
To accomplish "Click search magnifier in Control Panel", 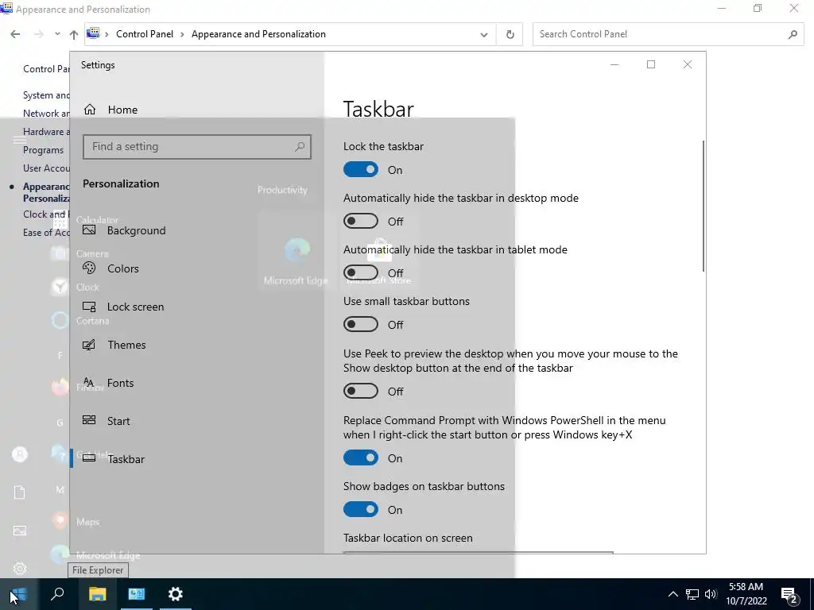I will 793,34.
